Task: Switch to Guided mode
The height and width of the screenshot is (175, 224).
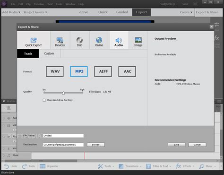Action: point(122,12)
